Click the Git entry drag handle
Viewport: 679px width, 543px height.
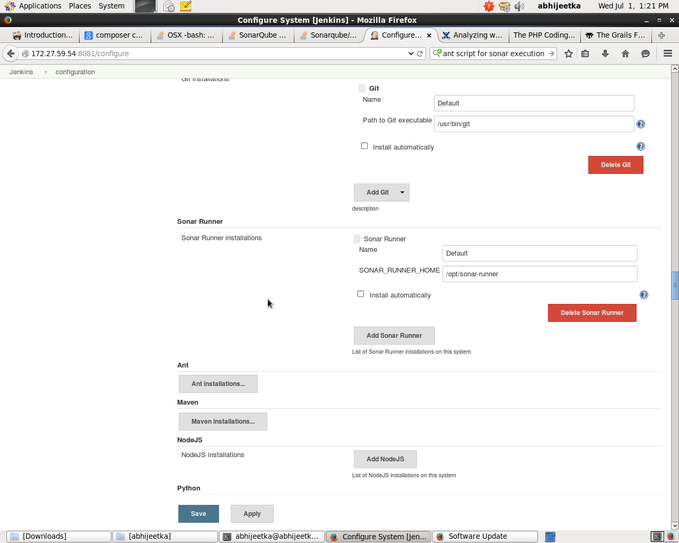pyautogui.click(x=362, y=89)
